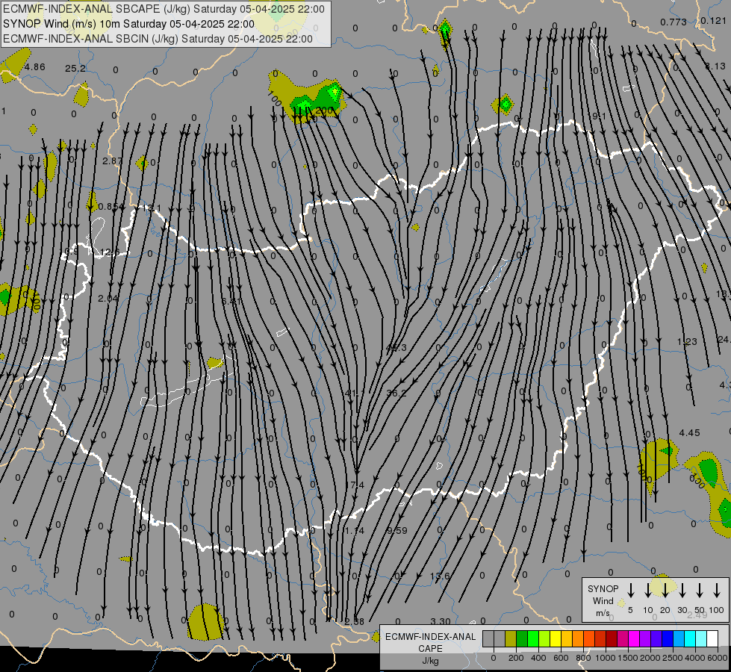731x672 pixels.
Task: Click the 0.773 value at top right
Action: tap(674, 22)
